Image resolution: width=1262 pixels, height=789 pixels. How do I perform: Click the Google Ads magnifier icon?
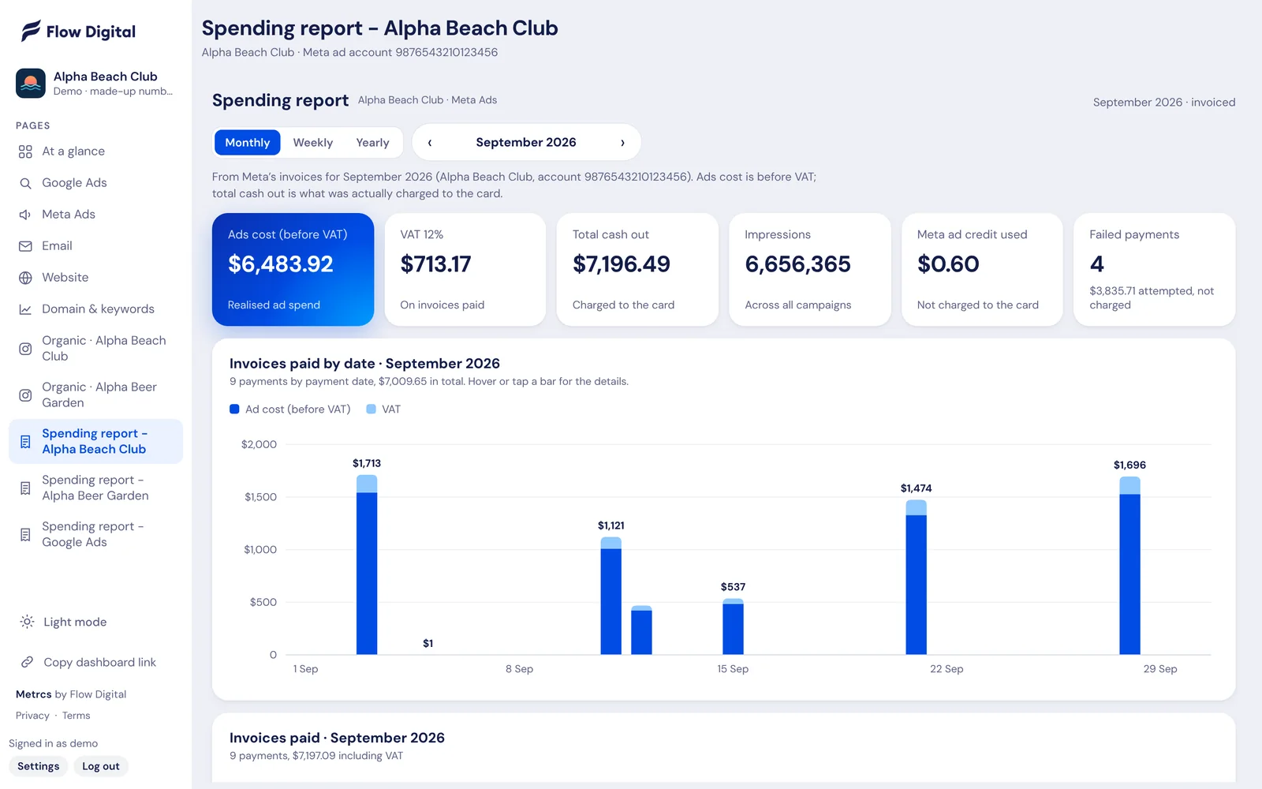point(25,183)
